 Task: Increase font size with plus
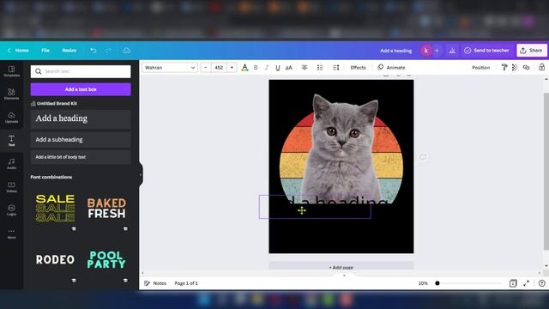[x=232, y=68]
